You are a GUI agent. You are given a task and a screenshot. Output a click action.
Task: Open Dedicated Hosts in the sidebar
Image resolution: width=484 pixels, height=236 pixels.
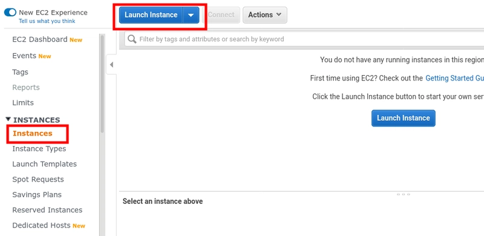coord(41,226)
